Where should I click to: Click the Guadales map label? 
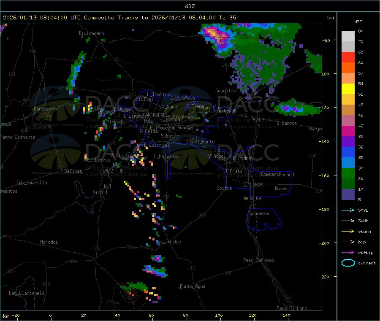coord(225,91)
